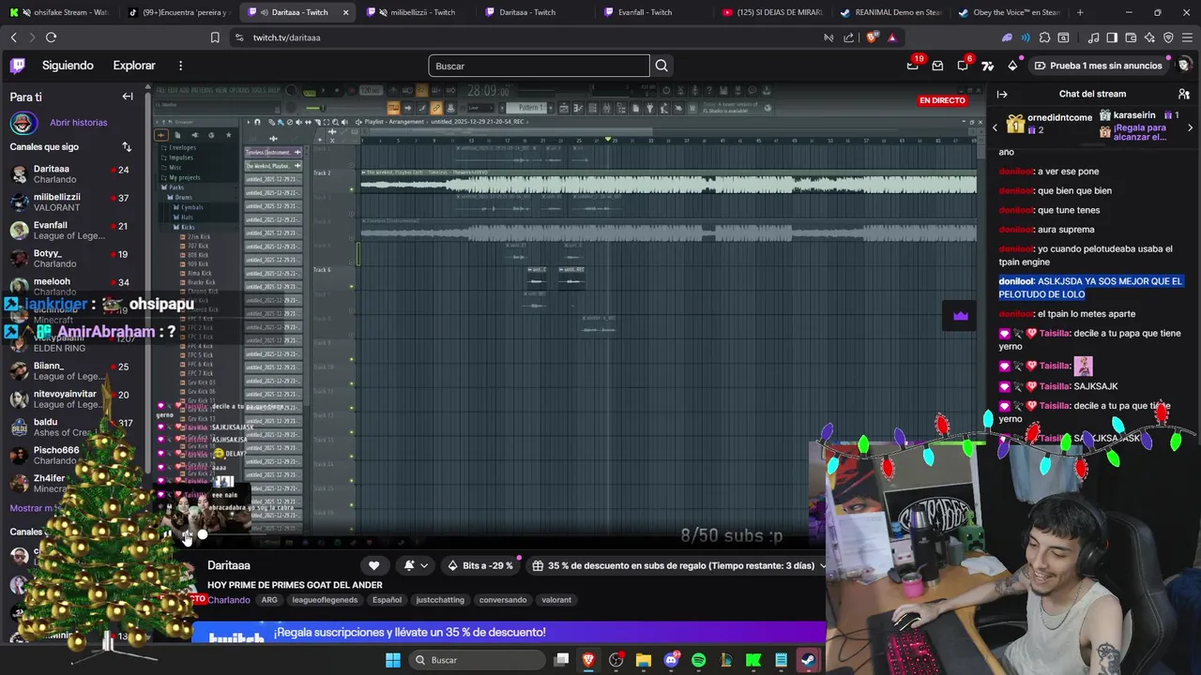Viewport: 1201px width, 675px height.
Task: Click the Windows taskbar Buscar search box
Action: pos(476,660)
